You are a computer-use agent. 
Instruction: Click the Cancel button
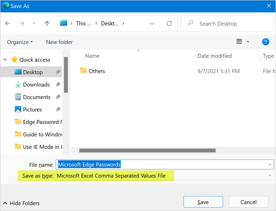click(x=248, y=202)
